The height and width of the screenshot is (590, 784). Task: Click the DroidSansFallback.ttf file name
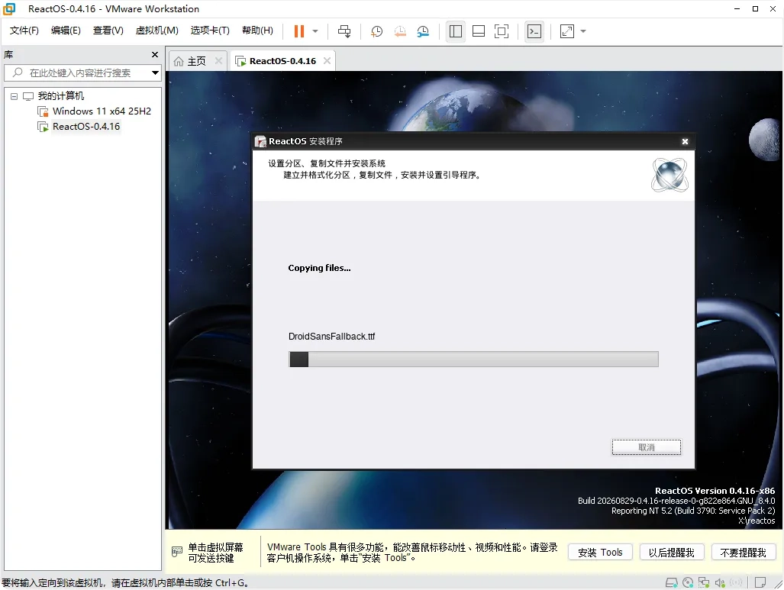pyautogui.click(x=331, y=337)
